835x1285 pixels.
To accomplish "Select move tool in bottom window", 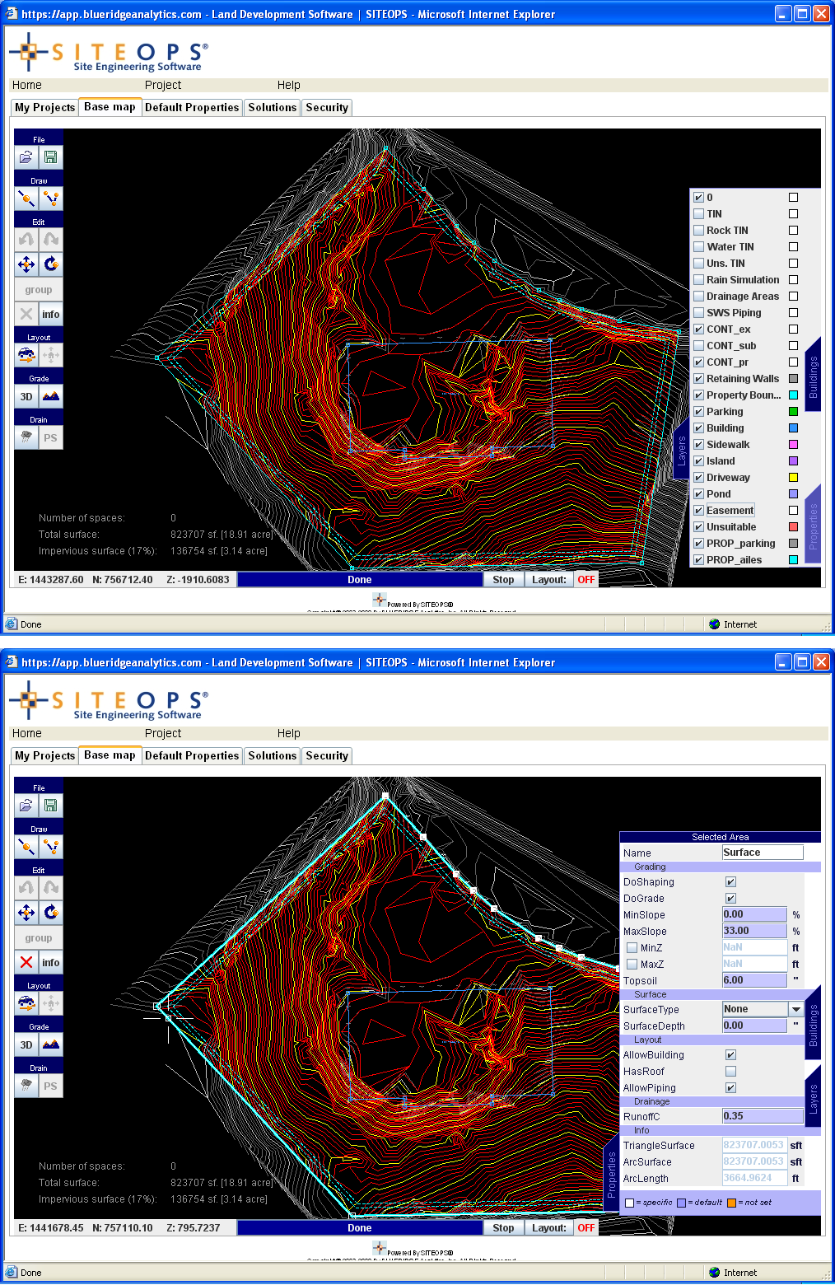I will [26, 913].
